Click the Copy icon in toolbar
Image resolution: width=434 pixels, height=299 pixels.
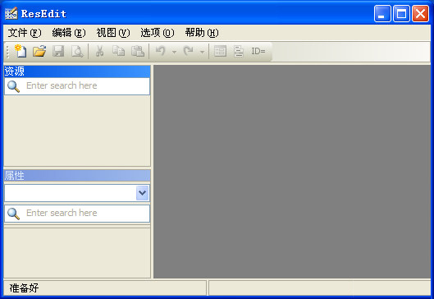point(118,51)
